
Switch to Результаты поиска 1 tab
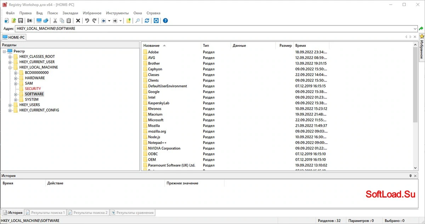click(45, 213)
